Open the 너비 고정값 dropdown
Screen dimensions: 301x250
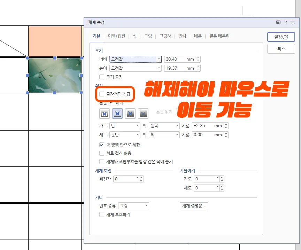tap(159, 59)
